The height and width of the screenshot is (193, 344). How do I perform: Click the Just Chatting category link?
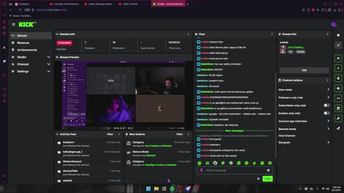pyautogui.click(x=295, y=47)
